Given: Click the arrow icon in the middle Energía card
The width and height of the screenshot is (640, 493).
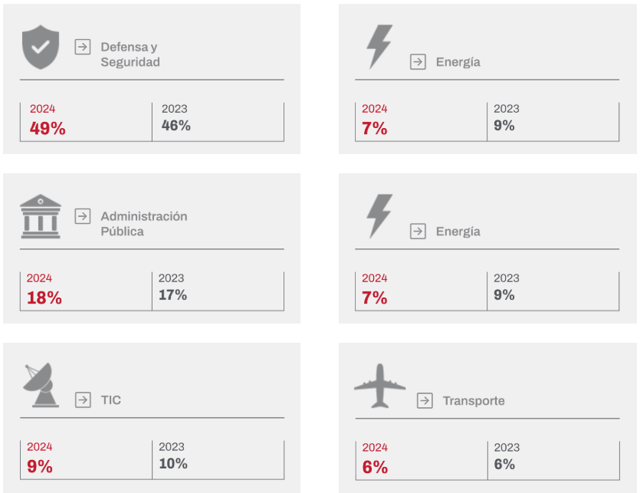Looking at the screenshot, I should click(418, 232).
